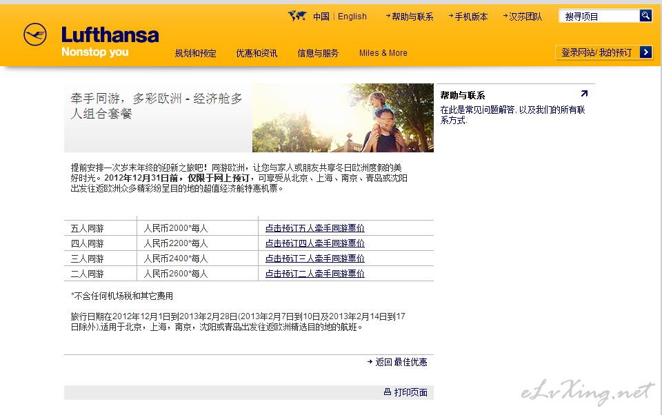Open the Miles & More menu
The height and width of the screenshot is (415, 662).
point(383,53)
